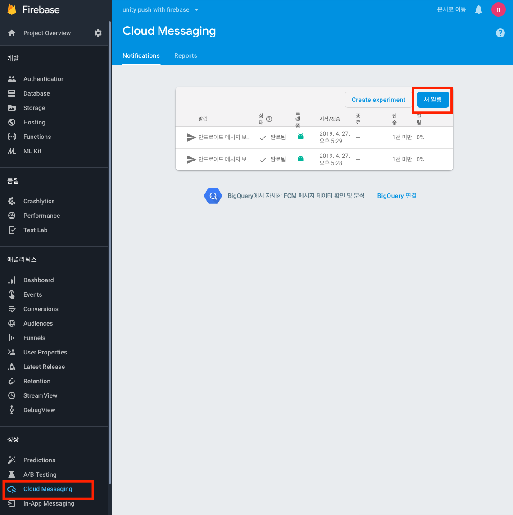Click the 시작/전송 column header
Image resolution: width=513 pixels, height=515 pixels.
(x=330, y=119)
